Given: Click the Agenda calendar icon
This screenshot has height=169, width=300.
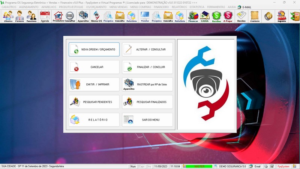Looking at the screenshot, I should [45, 17].
